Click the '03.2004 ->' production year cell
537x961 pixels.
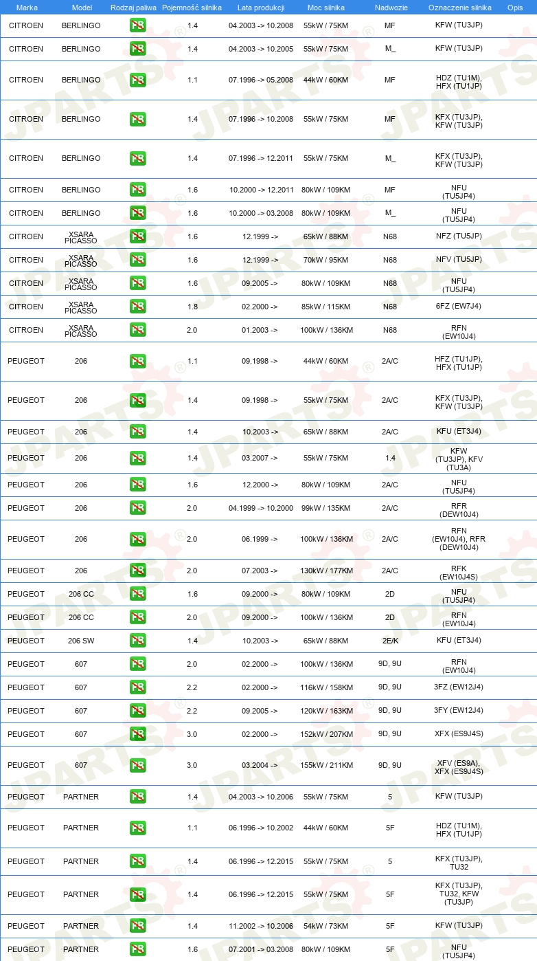(x=260, y=765)
